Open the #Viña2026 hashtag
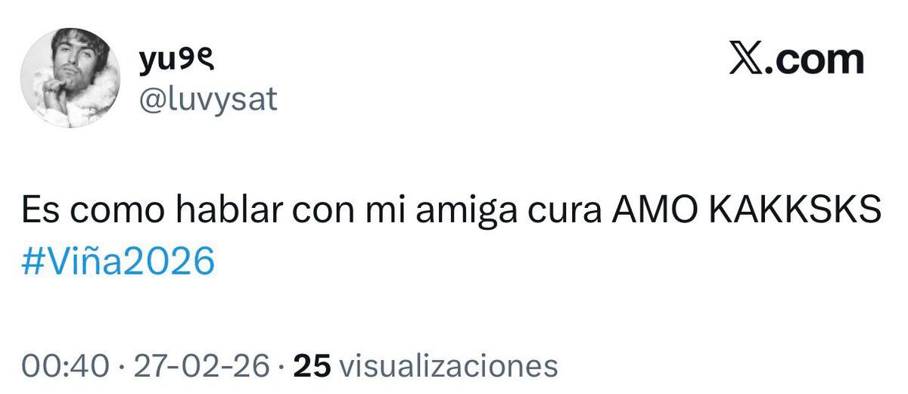The height and width of the screenshot is (394, 908). 119,261
